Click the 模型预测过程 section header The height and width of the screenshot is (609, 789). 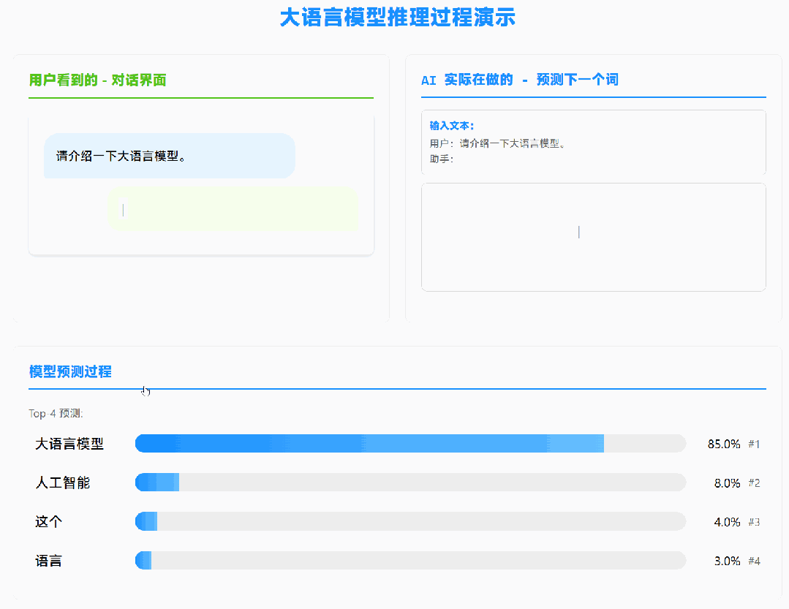(x=69, y=372)
